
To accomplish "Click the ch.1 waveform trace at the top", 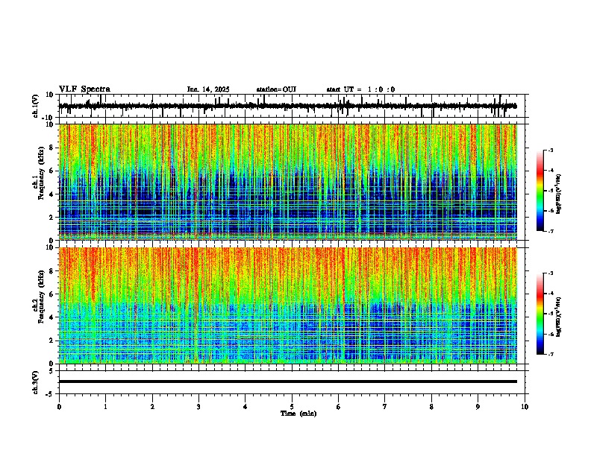I will 287,106.
